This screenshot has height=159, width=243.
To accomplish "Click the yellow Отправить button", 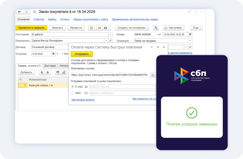I will 82,54.
